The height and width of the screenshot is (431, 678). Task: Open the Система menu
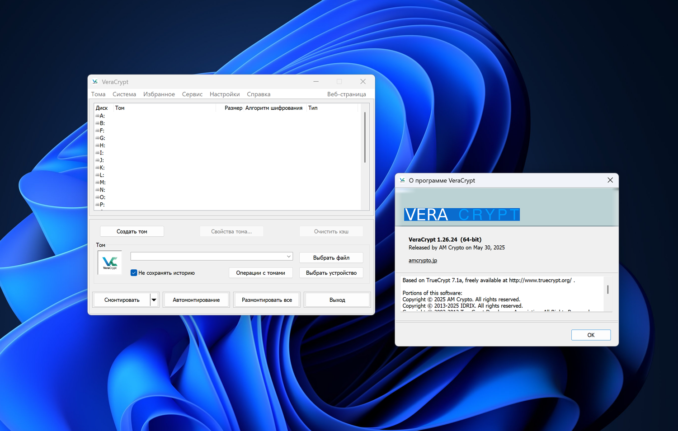(124, 94)
